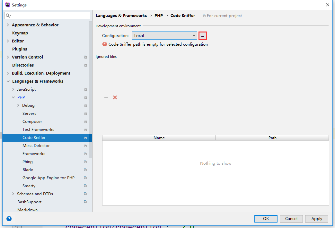Click the project icon next to BashSupport
Viewport: 335px width, 228px height.
[85, 202]
